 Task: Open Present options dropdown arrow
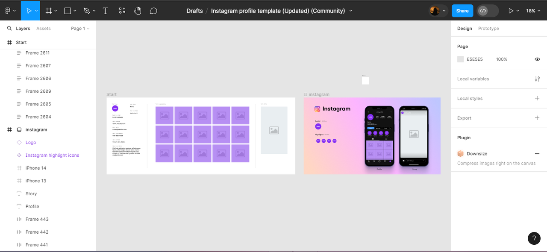pos(518,11)
